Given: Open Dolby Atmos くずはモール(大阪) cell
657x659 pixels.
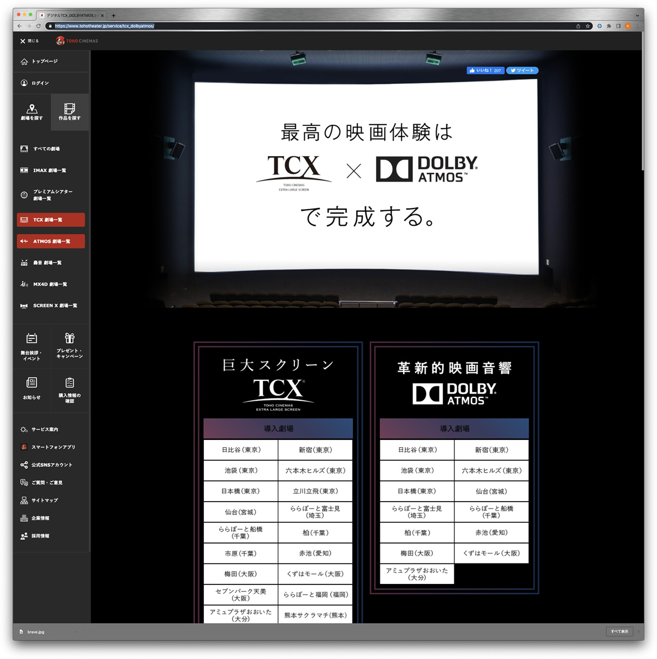Looking at the screenshot, I should click(x=491, y=553).
